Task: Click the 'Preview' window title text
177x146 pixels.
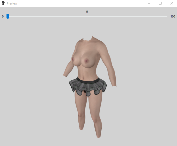Action: tap(12, 3)
